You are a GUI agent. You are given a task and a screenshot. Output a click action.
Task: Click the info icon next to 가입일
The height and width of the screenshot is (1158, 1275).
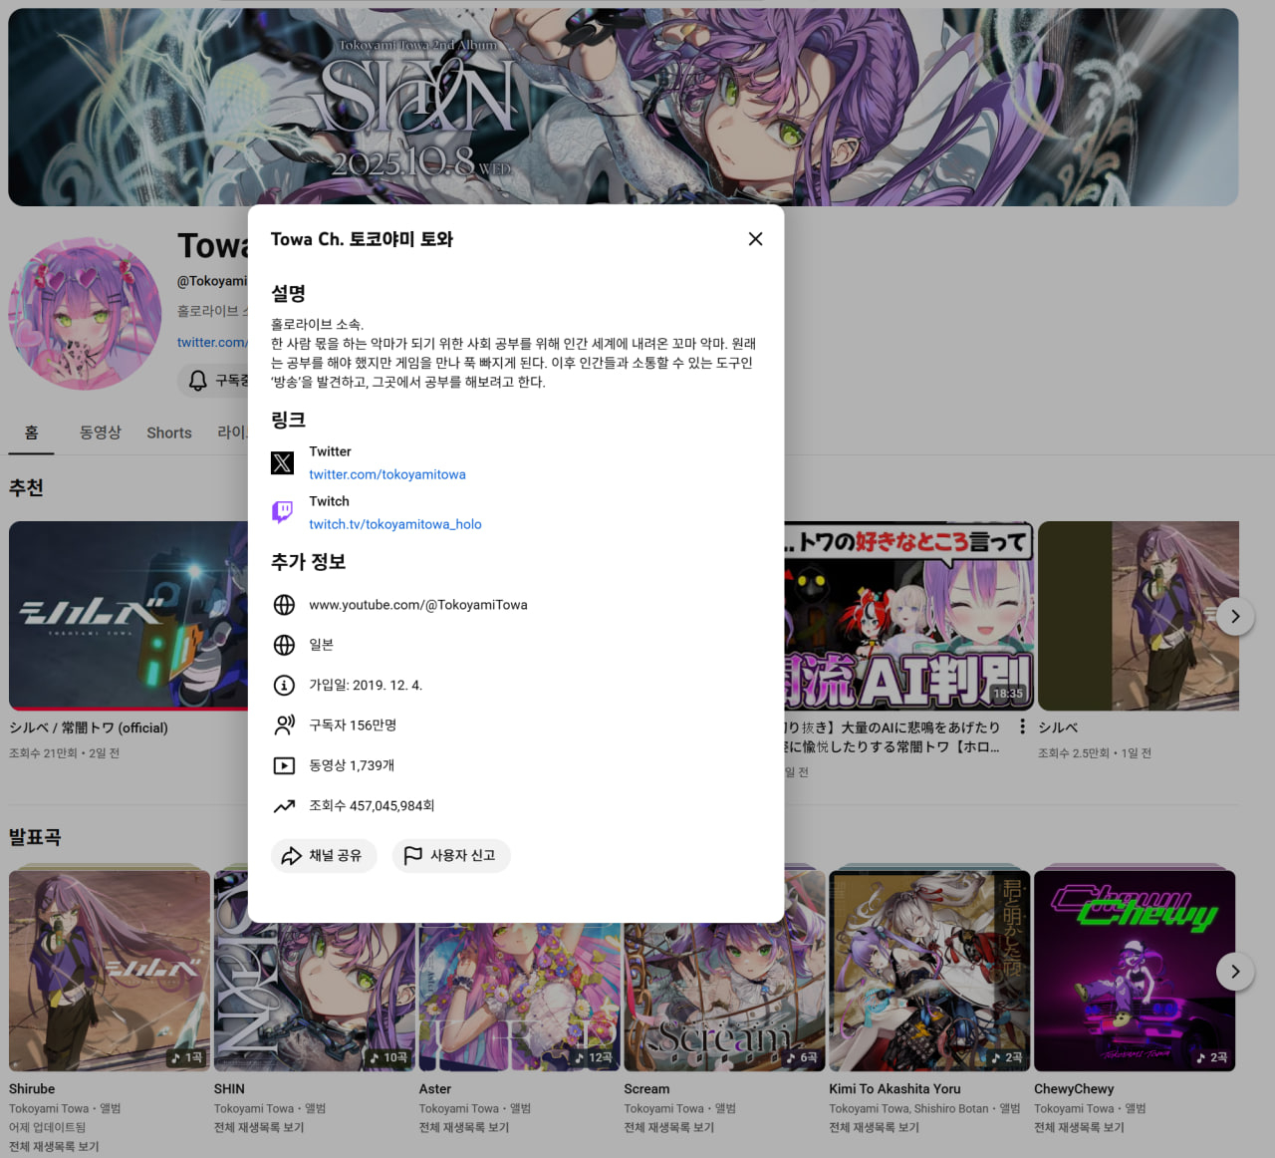tap(284, 686)
